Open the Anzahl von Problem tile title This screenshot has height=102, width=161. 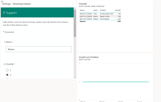pyautogui.click(x=89, y=57)
